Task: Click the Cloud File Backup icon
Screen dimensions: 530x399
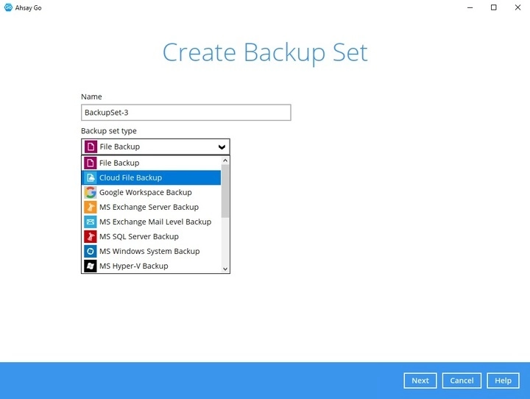Action: [x=91, y=178]
